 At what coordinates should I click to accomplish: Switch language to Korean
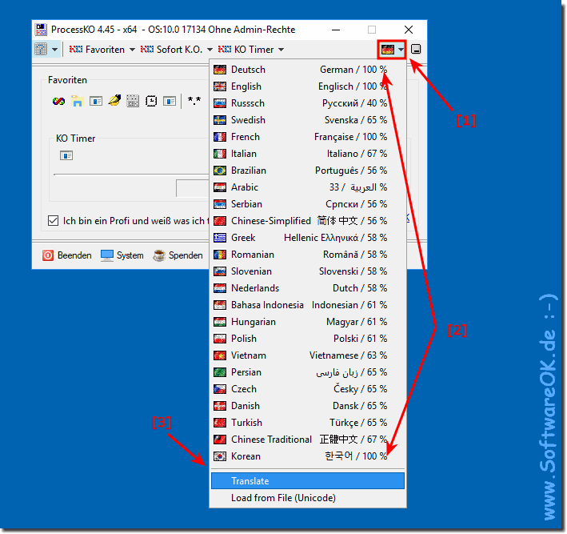pyautogui.click(x=307, y=456)
